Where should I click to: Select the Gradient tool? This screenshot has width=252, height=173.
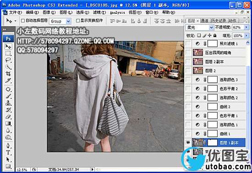(8, 124)
